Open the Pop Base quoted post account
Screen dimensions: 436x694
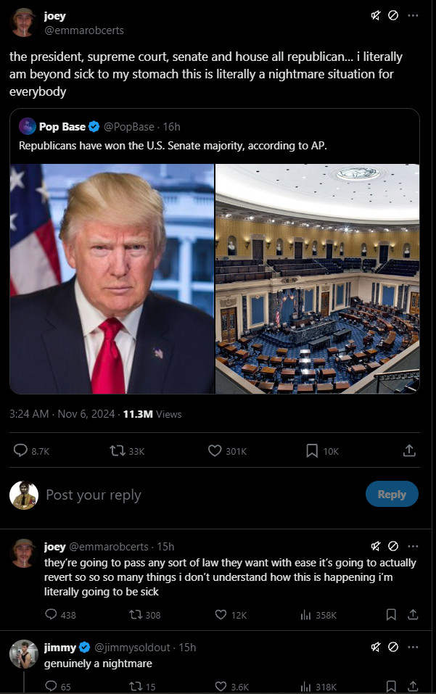point(62,127)
